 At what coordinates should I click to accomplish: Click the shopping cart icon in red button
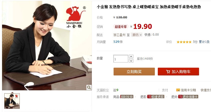[168, 72]
